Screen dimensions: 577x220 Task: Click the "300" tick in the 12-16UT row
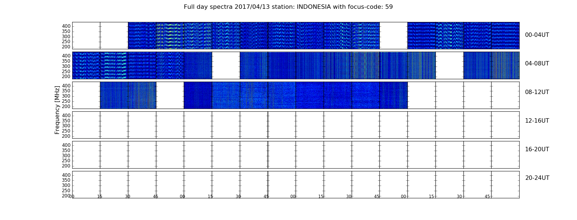pyautogui.click(x=66, y=126)
